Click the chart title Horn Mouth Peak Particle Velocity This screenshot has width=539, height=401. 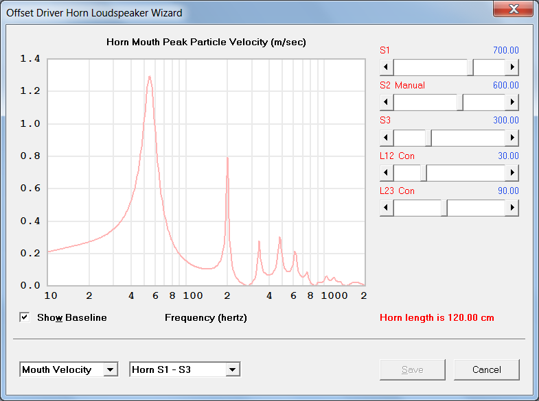206,42
